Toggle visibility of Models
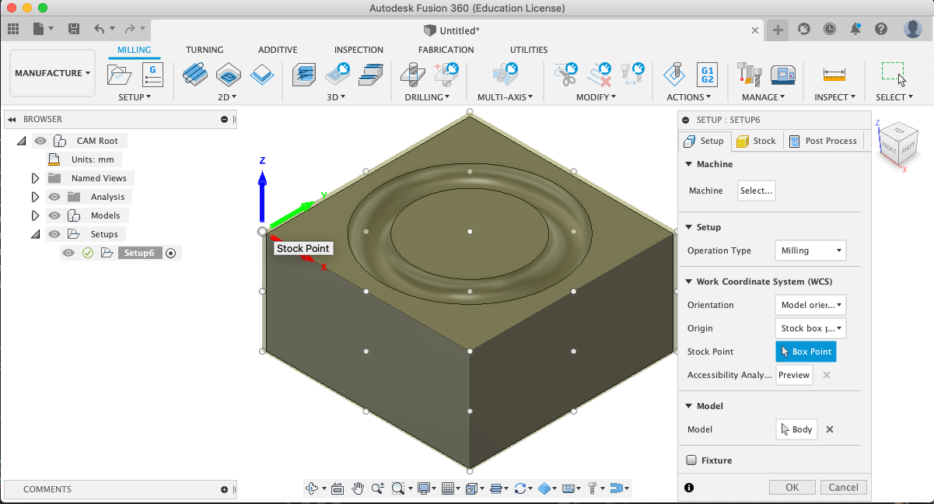This screenshot has height=504, width=934. [54, 215]
